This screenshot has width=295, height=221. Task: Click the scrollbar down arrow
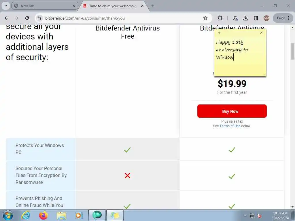[293, 207]
